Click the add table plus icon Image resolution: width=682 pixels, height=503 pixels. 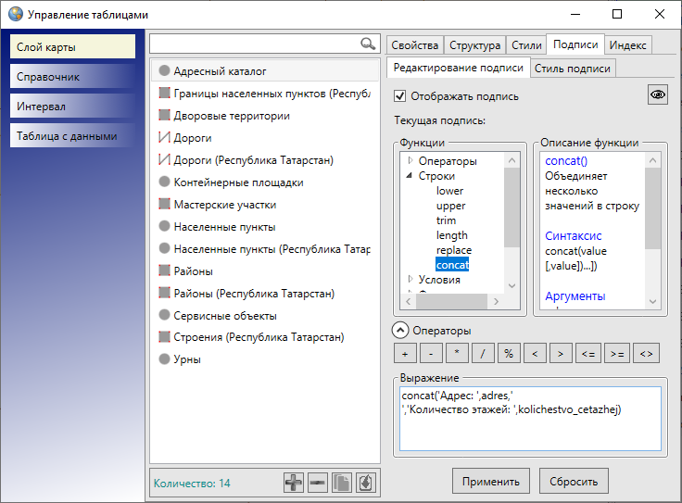[294, 483]
